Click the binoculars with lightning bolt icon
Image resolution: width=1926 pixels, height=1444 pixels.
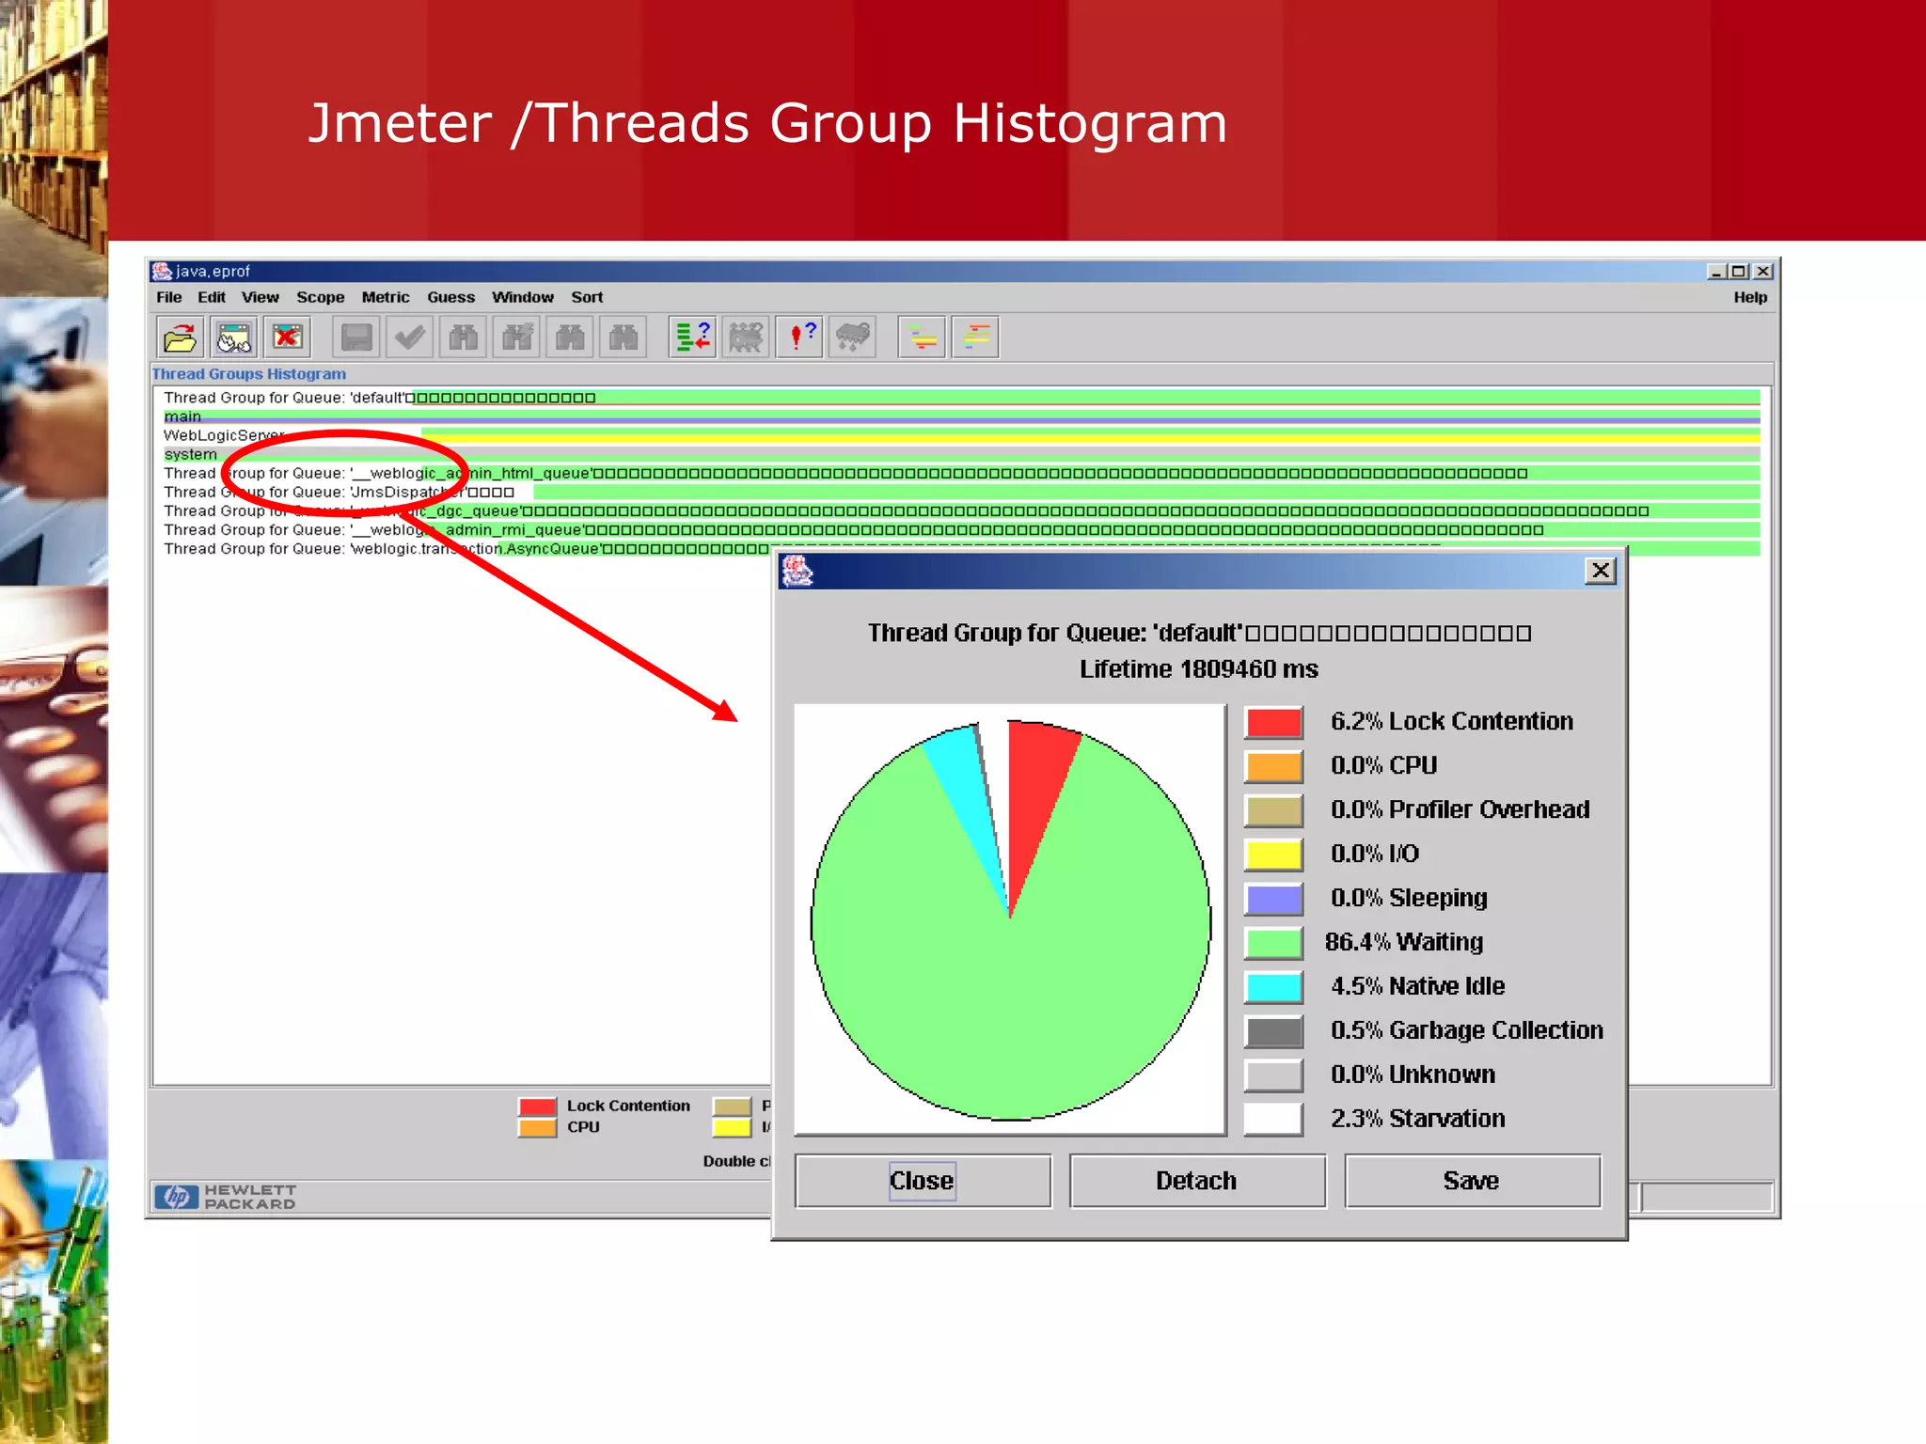tap(517, 337)
